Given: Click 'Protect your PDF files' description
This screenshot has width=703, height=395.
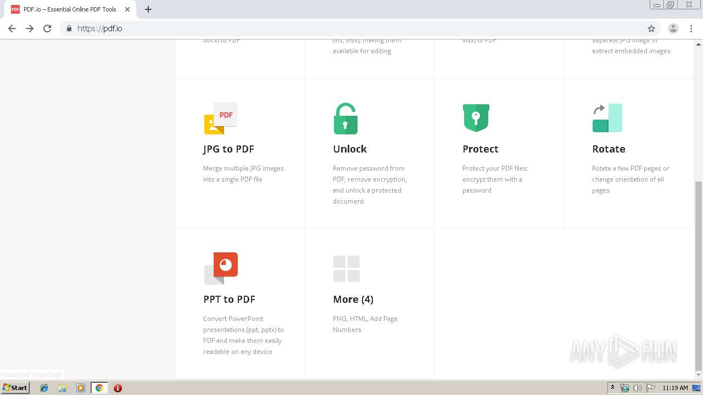Looking at the screenshot, I should coord(495,179).
